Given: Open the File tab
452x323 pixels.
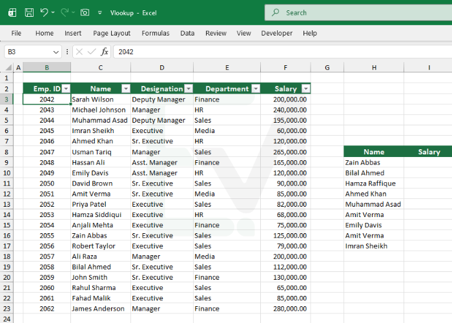Looking at the screenshot, I should coord(16,33).
